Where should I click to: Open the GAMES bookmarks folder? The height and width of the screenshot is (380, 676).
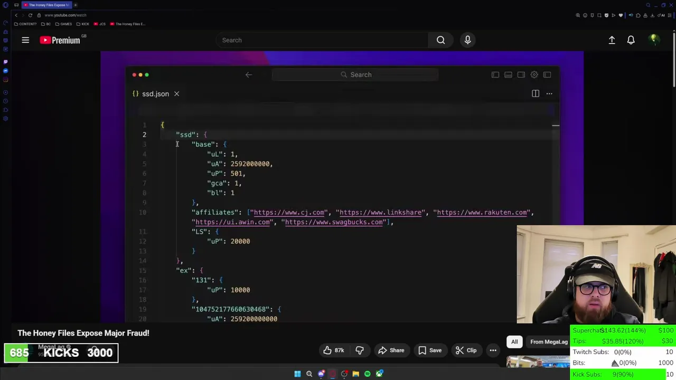click(x=63, y=24)
